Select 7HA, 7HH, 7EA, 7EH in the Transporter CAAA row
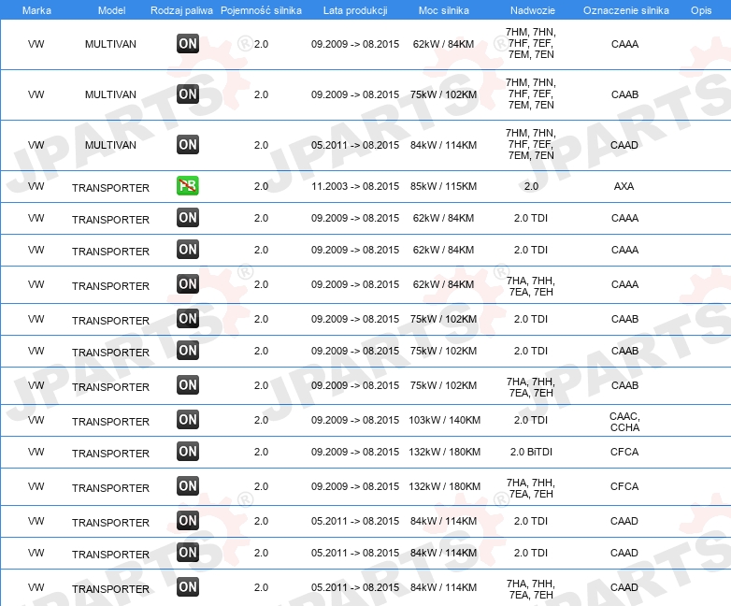The width and height of the screenshot is (731, 606). [531, 286]
